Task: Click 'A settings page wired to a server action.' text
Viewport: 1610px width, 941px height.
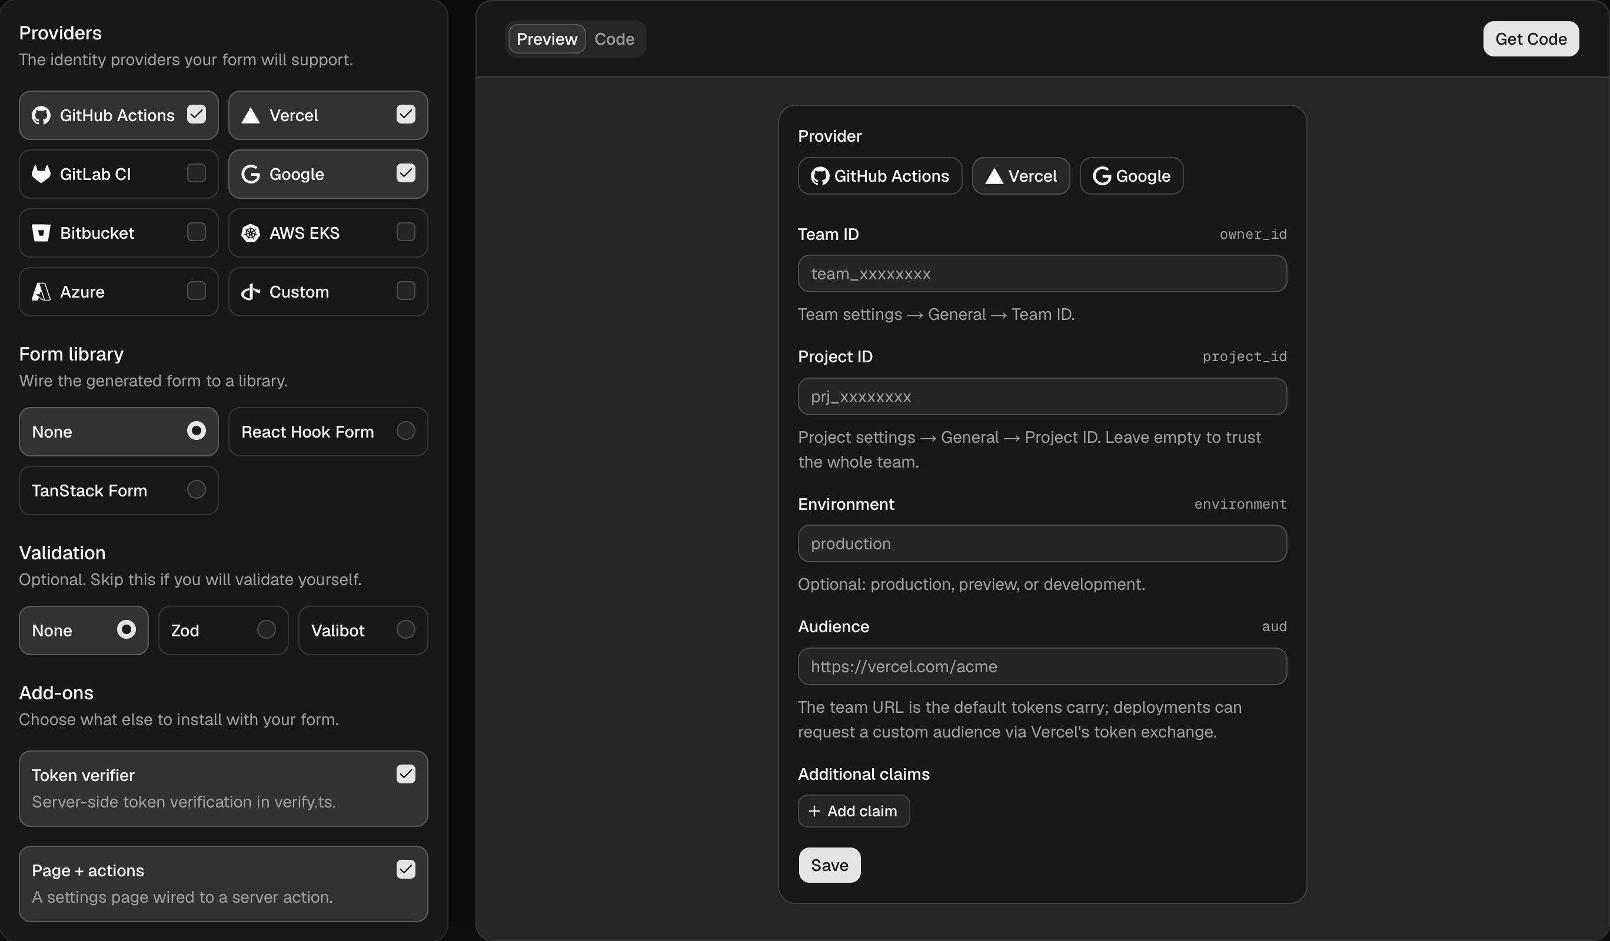Action: click(182, 897)
